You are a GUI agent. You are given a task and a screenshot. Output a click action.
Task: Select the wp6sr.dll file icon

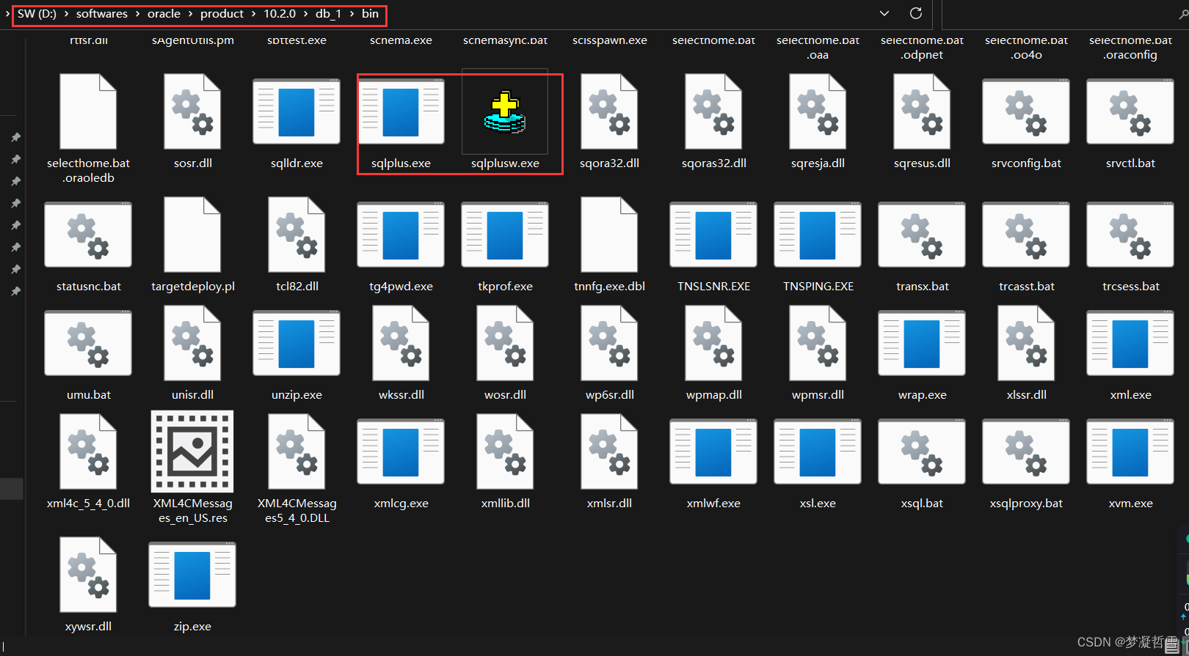coord(609,344)
